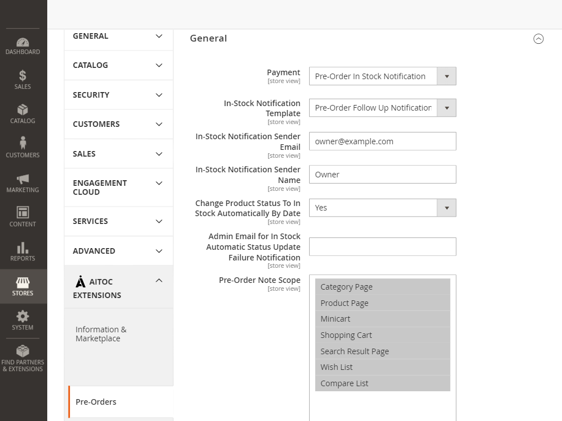562x421 pixels.
Task: Select Category Page in note scope
Action: pos(382,287)
